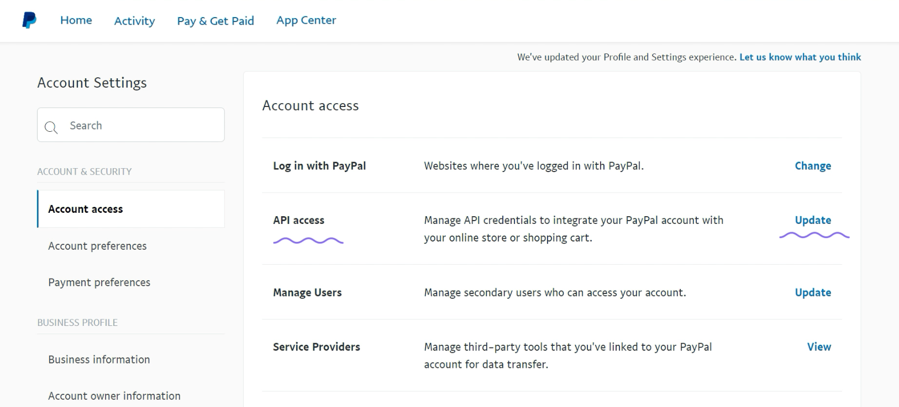
Task: Click Let us know what you think
Action: click(x=800, y=57)
